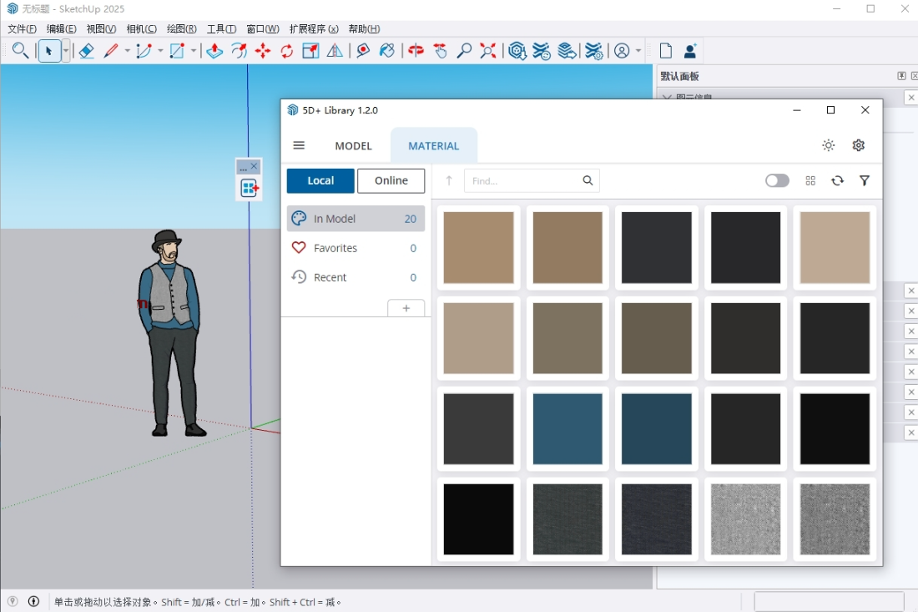Viewport: 918px width, 612px height.
Task: Switch to the MODEL tab
Action: [x=353, y=145]
